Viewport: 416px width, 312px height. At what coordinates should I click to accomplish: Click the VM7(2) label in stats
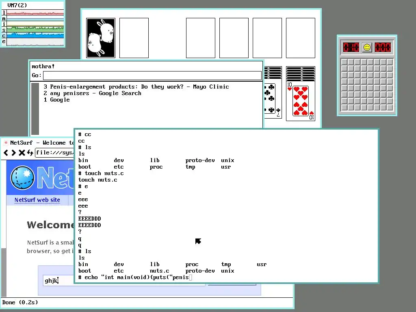point(17,5)
